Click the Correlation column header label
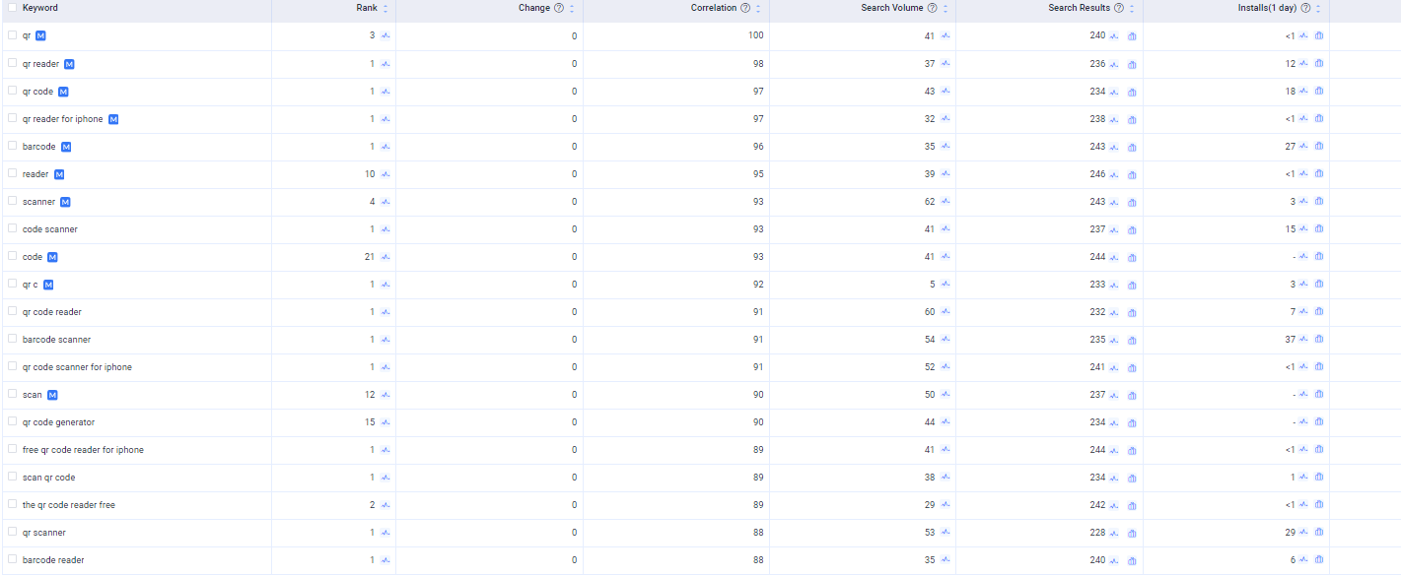This screenshot has width=1401, height=576. pos(714,8)
